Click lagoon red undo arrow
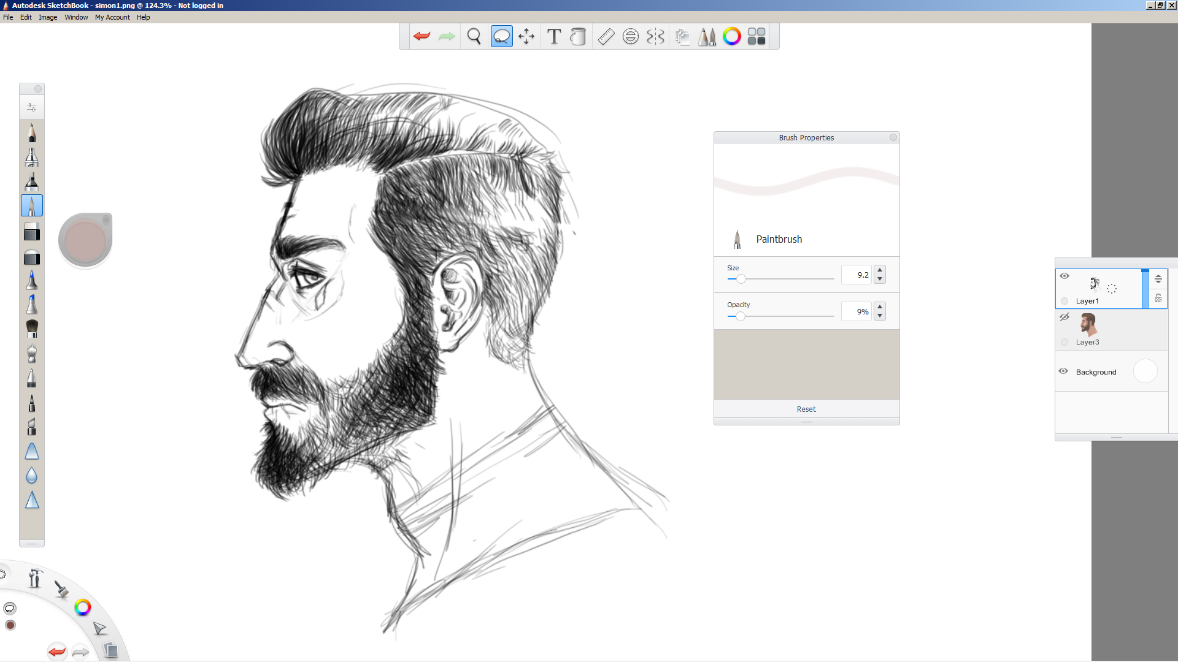Viewport: 1178px width, 662px height. click(x=57, y=652)
